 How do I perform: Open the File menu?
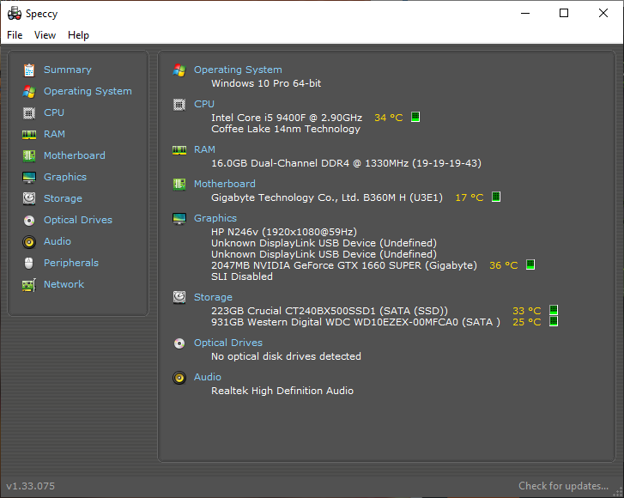pyautogui.click(x=15, y=35)
